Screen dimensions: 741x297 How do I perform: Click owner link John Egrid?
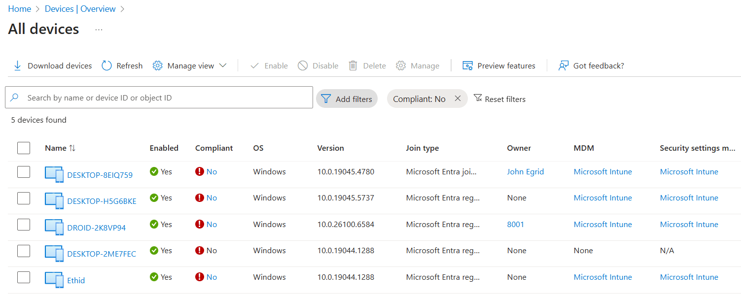point(525,171)
